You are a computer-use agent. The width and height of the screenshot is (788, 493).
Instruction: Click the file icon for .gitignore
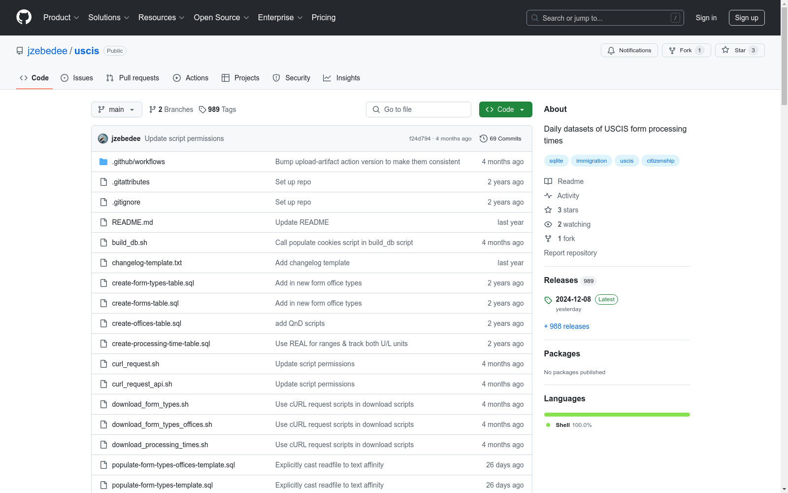point(103,202)
